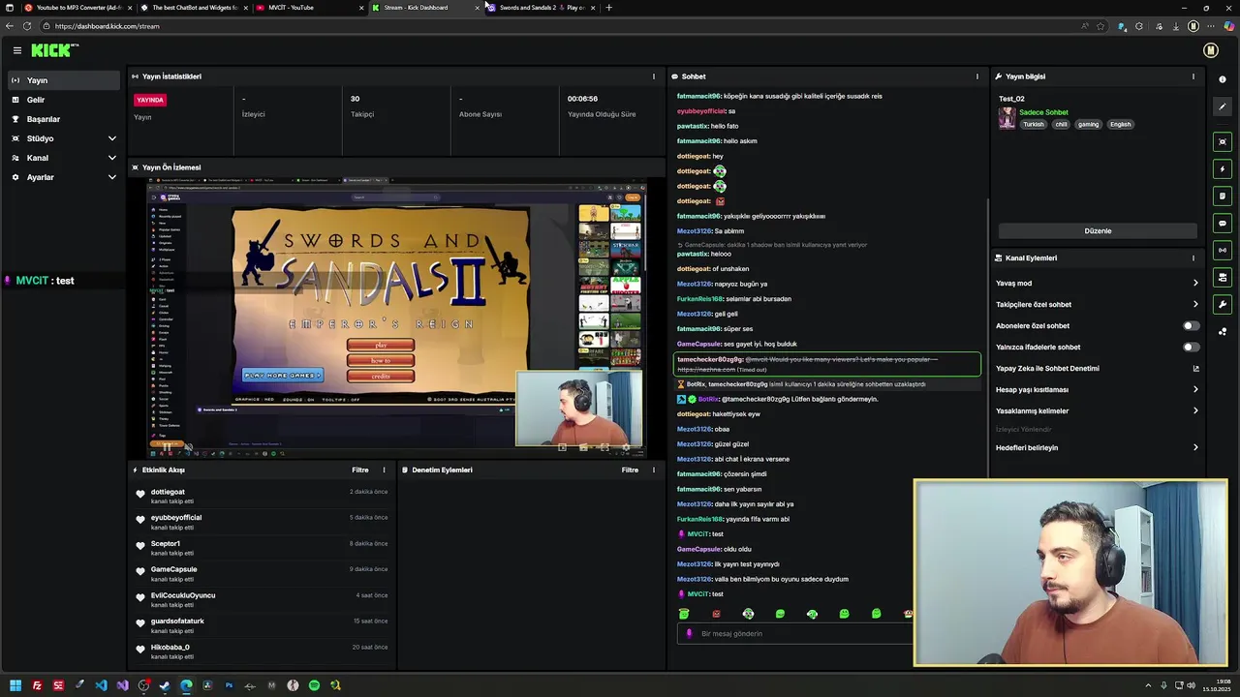The width and height of the screenshot is (1240, 697).
Task: Open Takipçilere özel sohbet settings
Action: 1097,305
